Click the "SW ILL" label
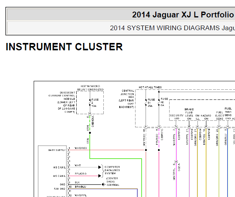 [x=197, y=117]
